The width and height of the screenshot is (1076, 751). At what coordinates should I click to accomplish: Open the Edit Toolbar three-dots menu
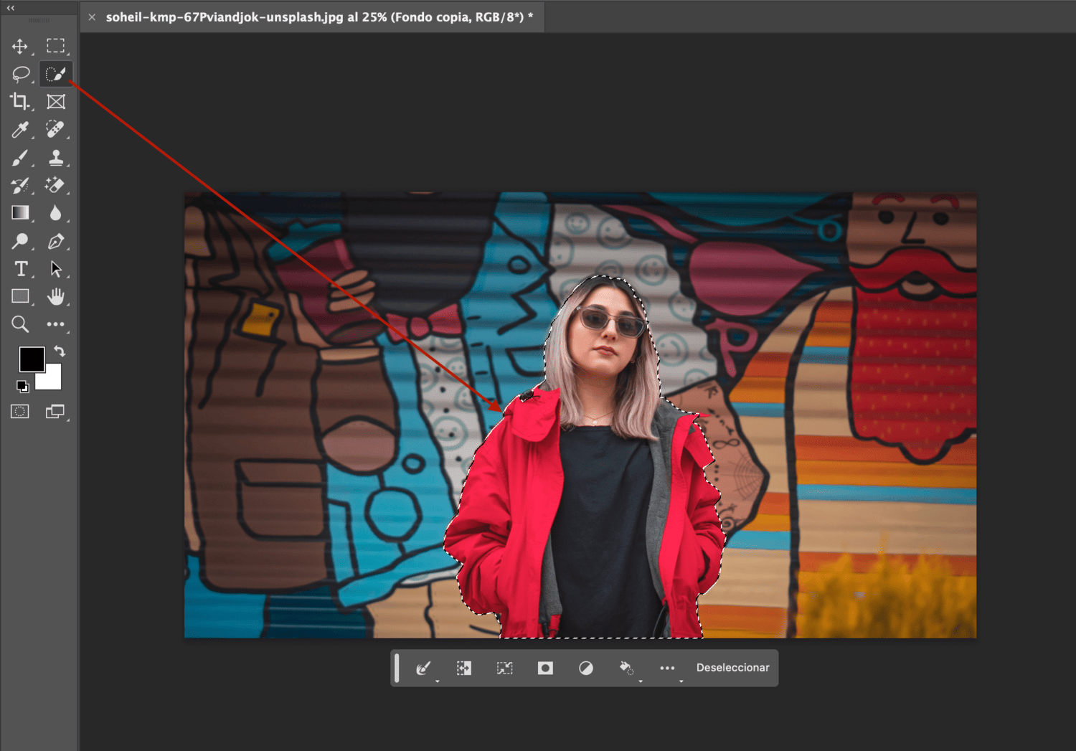click(x=55, y=324)
